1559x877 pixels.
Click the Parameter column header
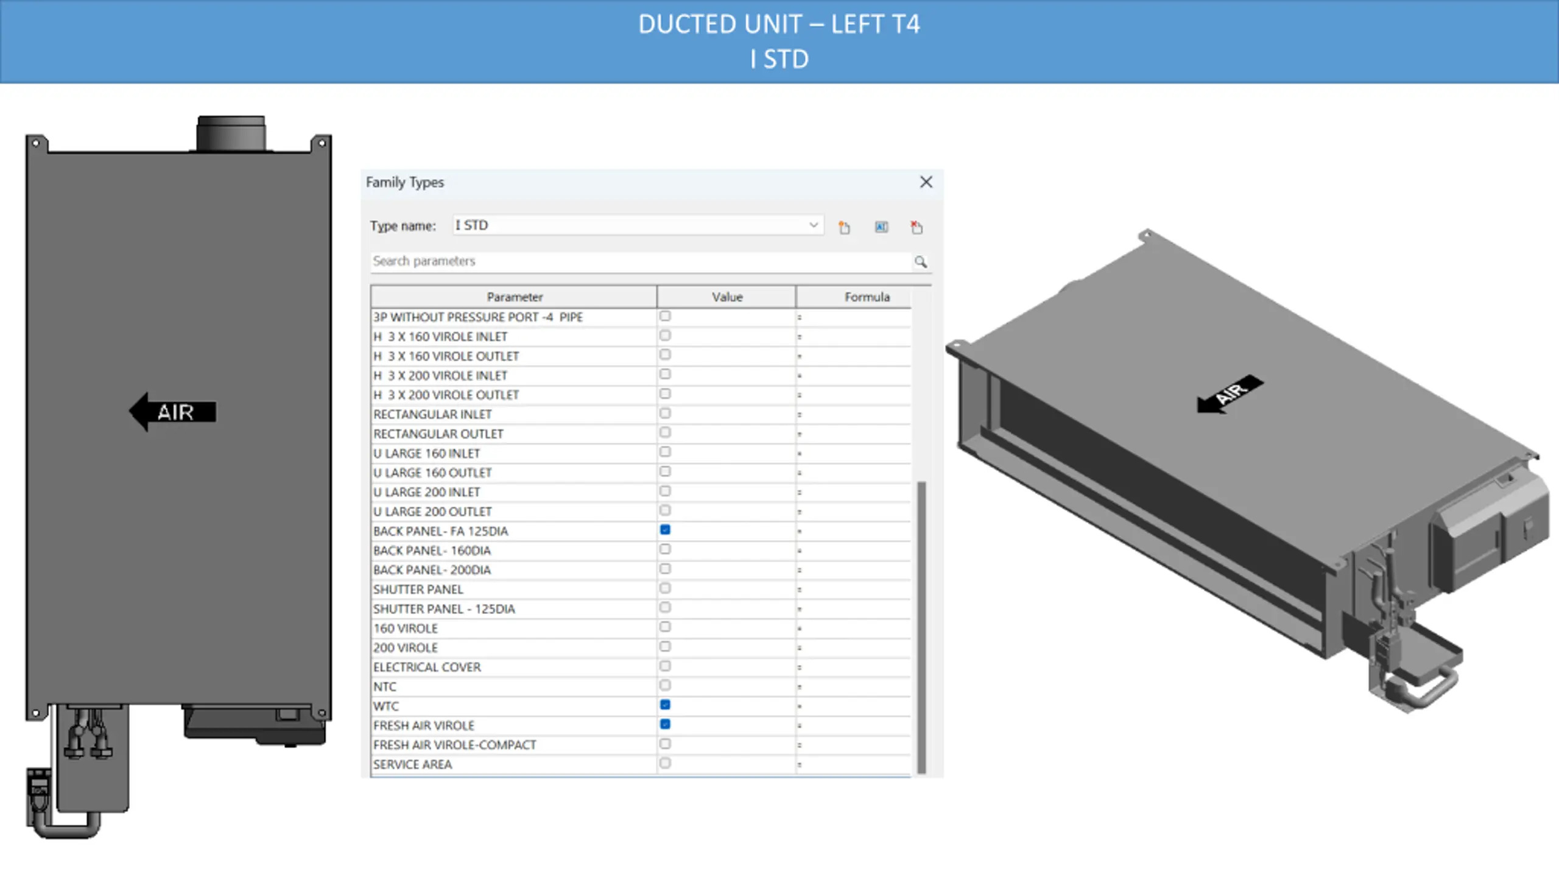click(x=514, y=297)
